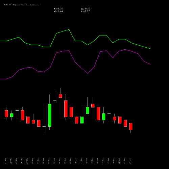Click the high value 'H: 0.10'
Image resolution: width=169 pixels, height=169 pixels.
(86, 9)
